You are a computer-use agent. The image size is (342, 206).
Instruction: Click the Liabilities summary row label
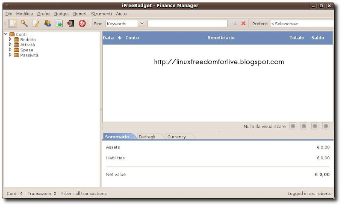pos(115,158)
